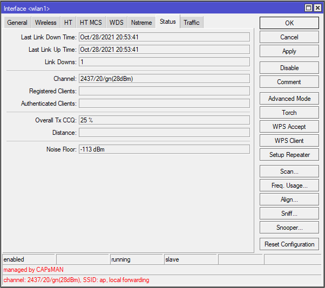Click the 'enabled' status bar entry

pos(29,259)
